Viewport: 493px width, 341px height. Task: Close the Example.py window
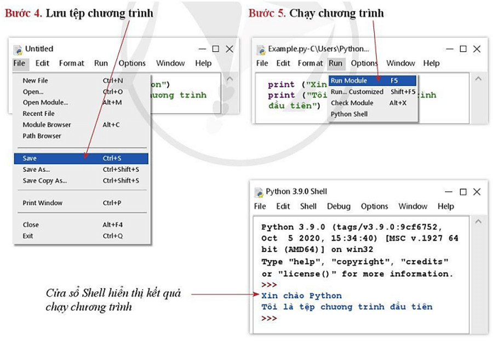(x=477, y=49)
